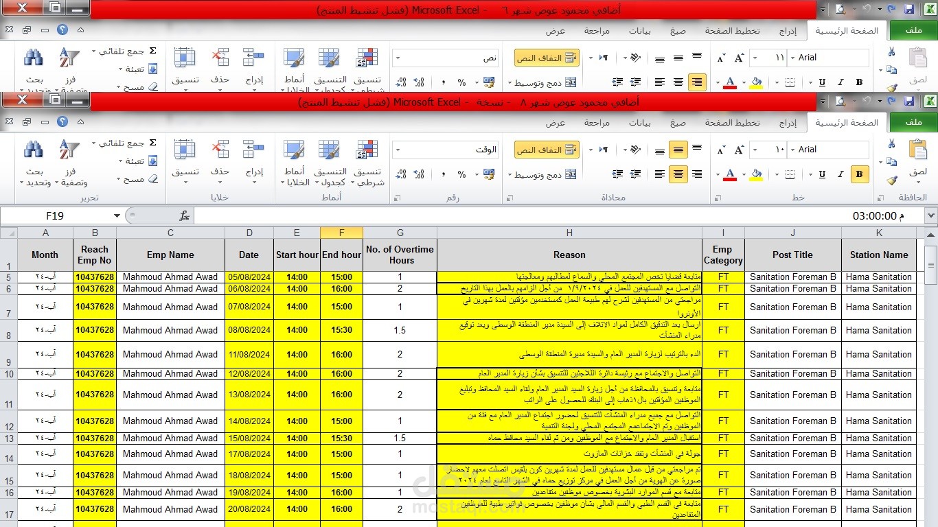This screenshot has height=527, width=938.
Task: Toggle Bold in the month 6 window
Action: (x=858, y=82)
